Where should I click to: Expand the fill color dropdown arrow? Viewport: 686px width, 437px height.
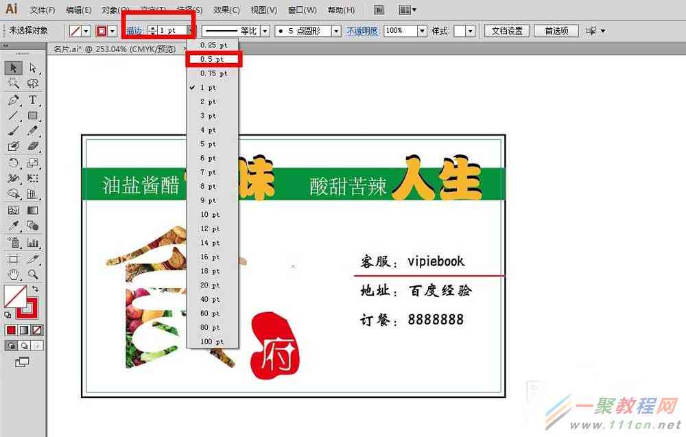(86, 31)
